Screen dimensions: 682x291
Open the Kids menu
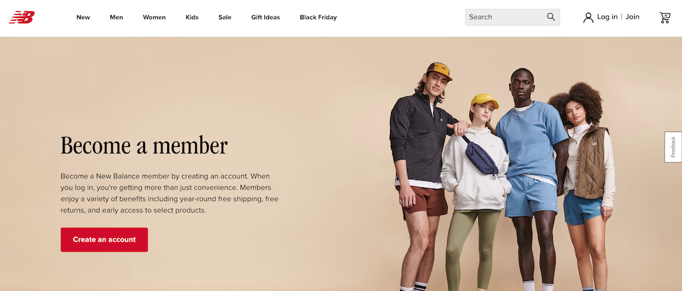tap(192, 17)
